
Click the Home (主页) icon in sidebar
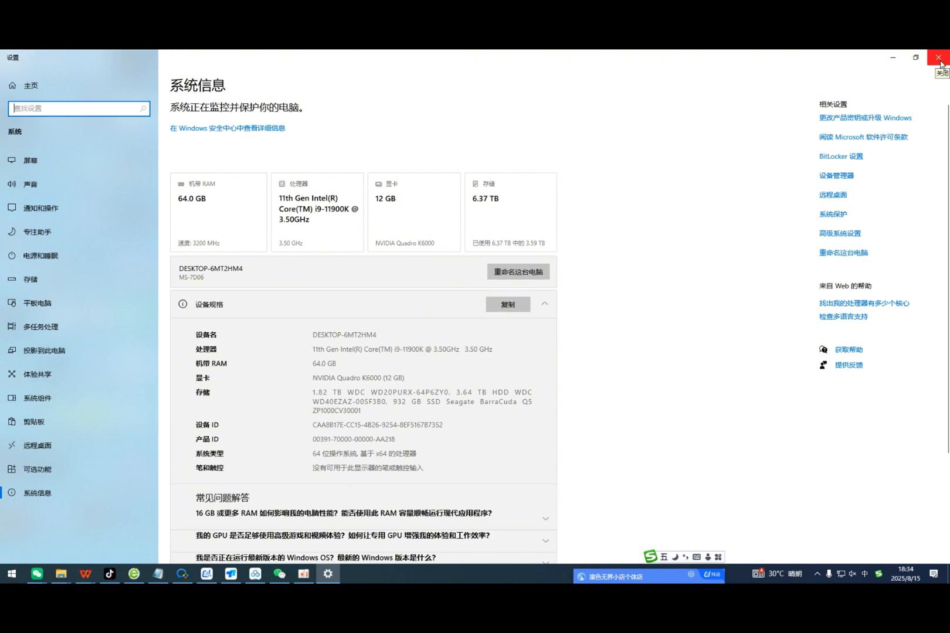(x=12, y=86)
